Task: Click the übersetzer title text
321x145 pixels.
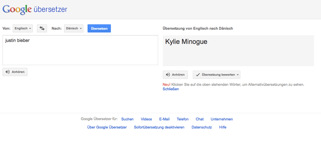Action: click(51, 9)
